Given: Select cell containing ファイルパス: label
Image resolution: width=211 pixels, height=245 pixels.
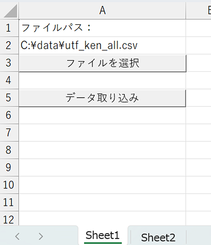Looking at the screenshot, I should [102, 28].
